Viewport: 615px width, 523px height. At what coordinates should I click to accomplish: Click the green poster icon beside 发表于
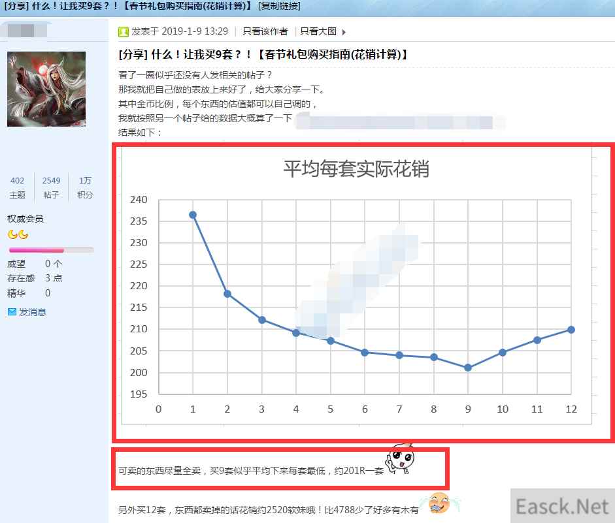tap(124, 31)
